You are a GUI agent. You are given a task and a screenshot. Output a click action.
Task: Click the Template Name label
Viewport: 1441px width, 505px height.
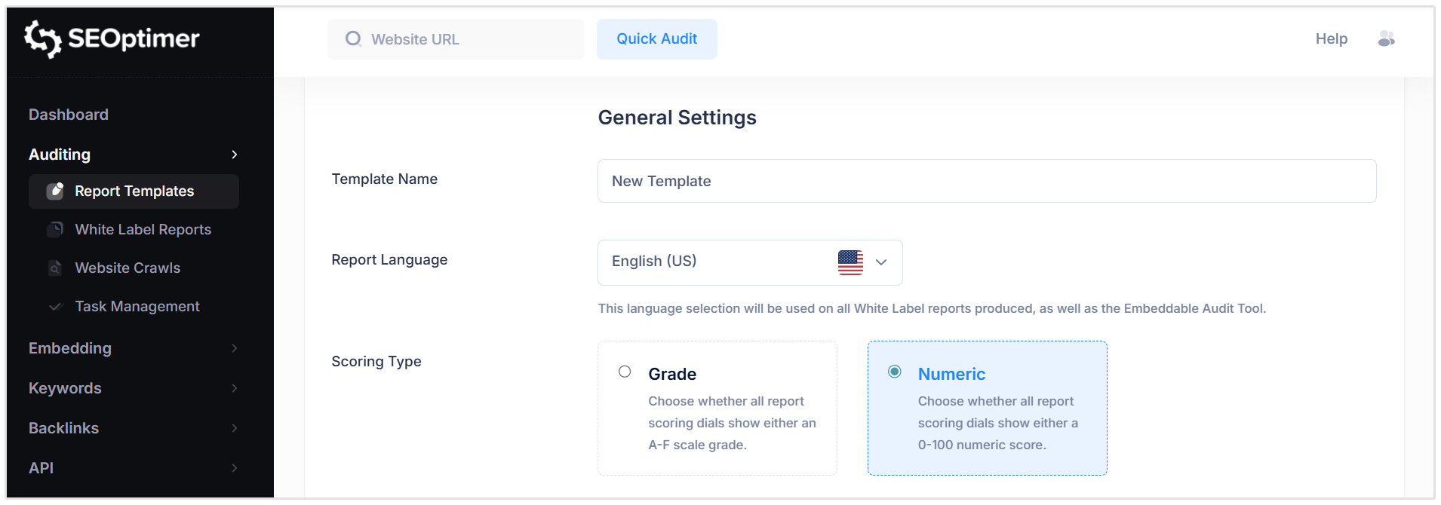385,179
